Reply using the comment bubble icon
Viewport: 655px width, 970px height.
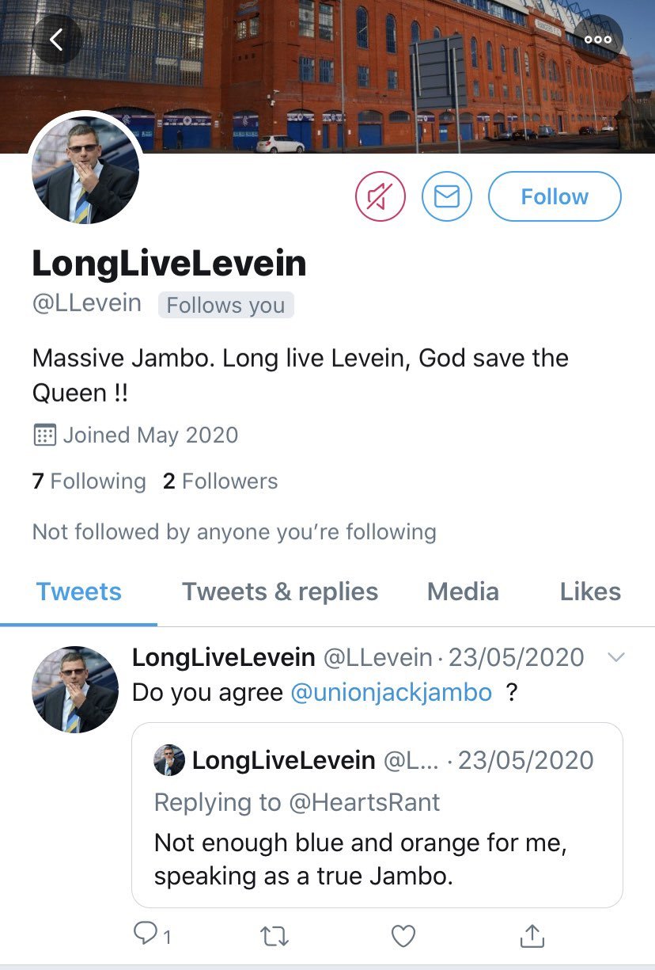click(x=153, y=935)
